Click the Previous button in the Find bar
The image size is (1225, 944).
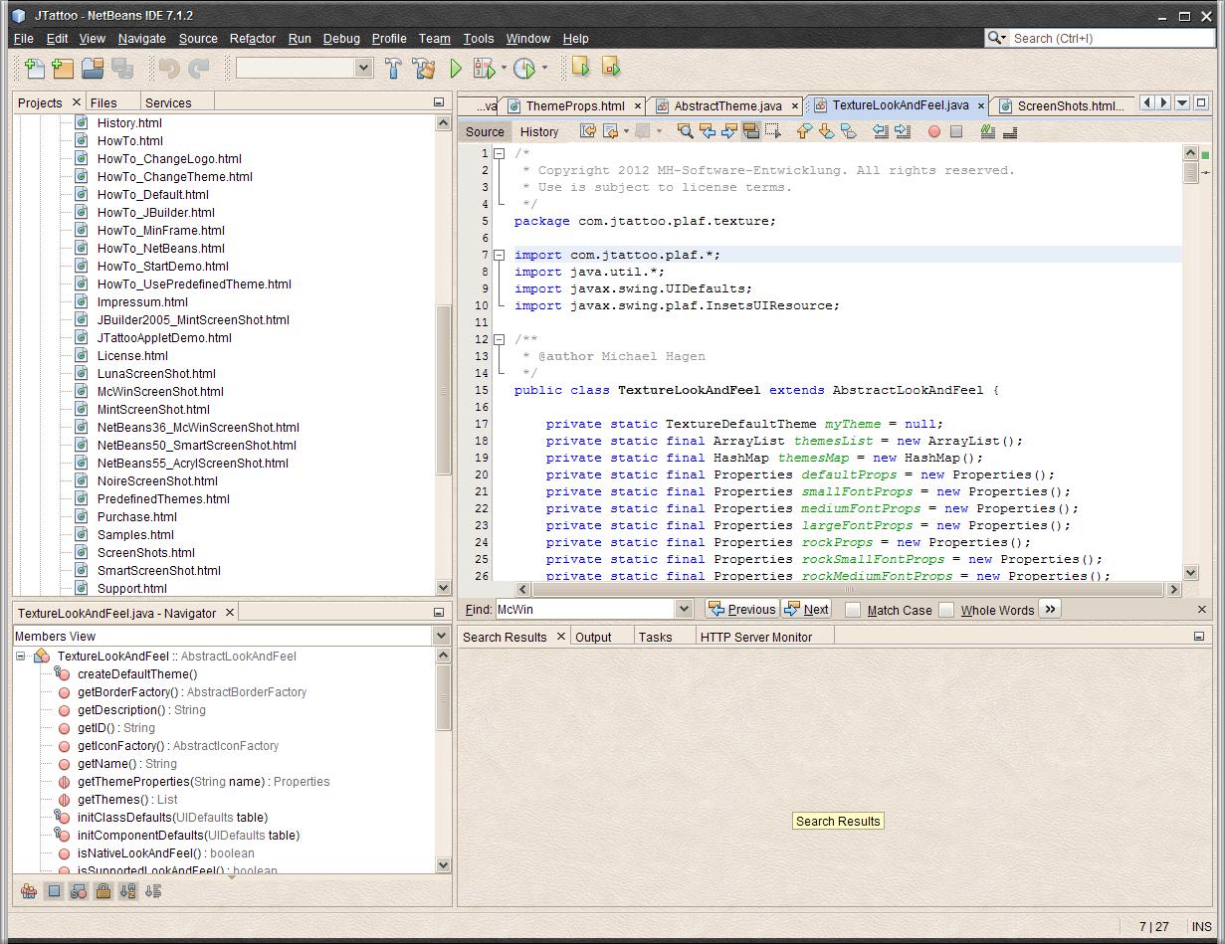tap(741, 609)
